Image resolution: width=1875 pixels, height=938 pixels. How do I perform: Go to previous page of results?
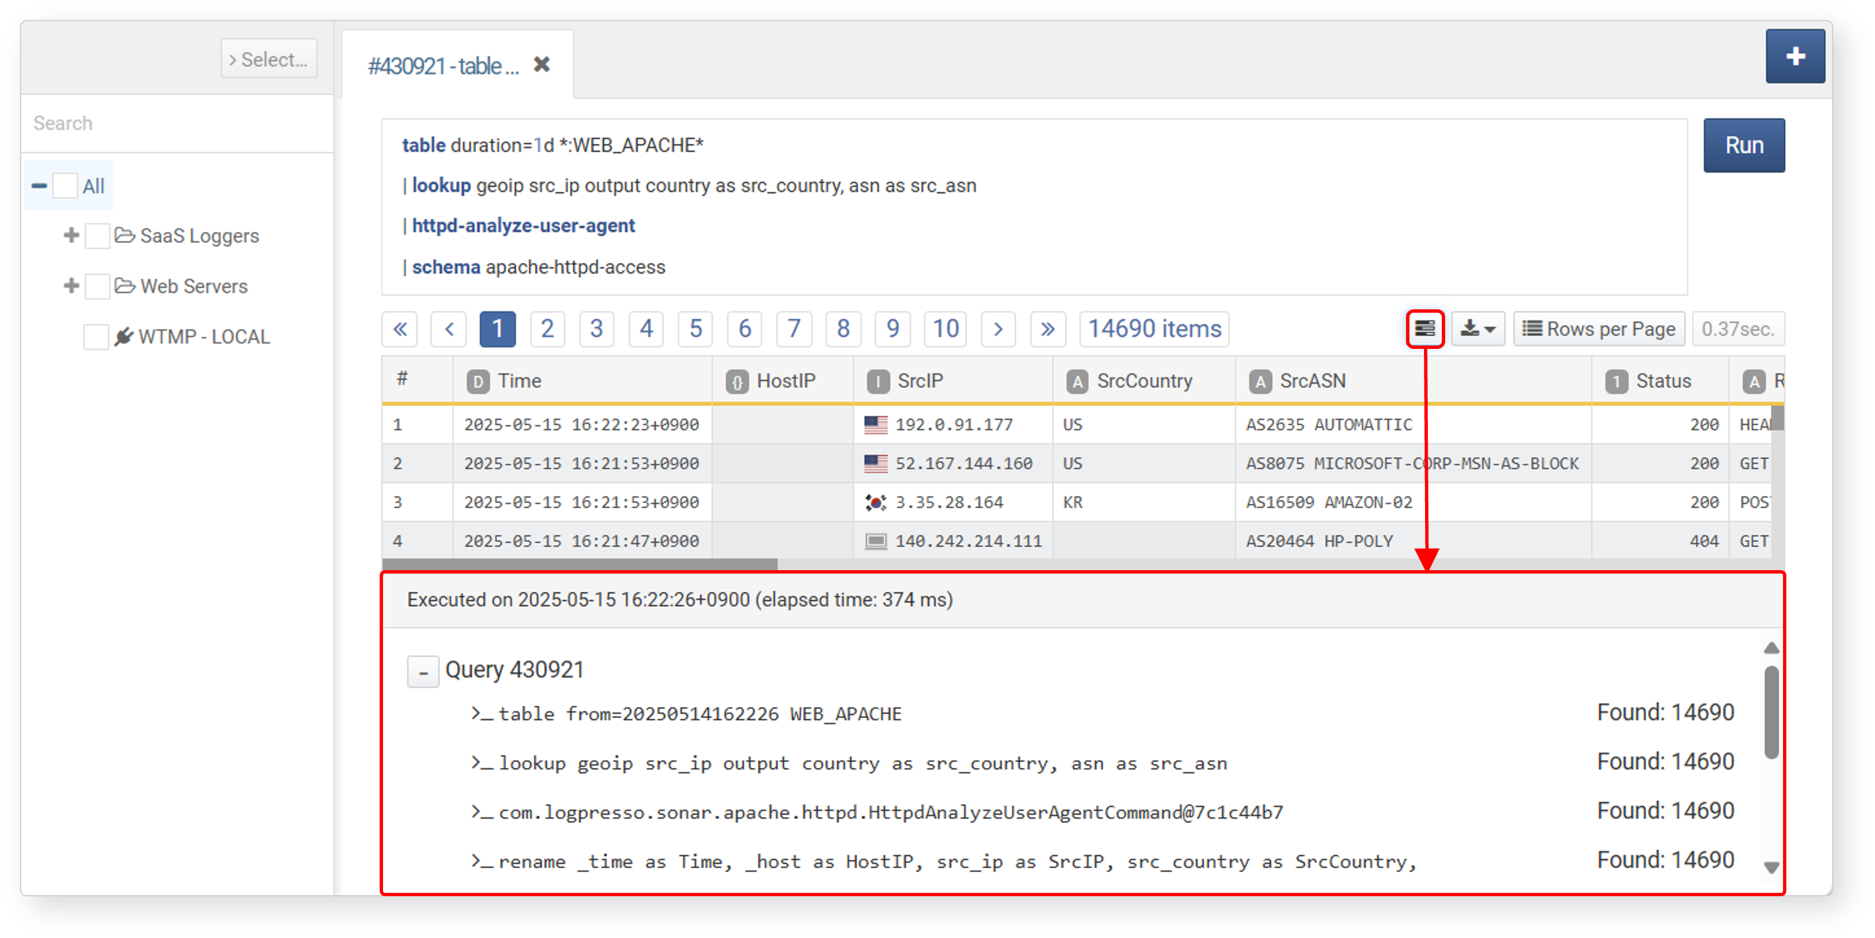point(448,329)
